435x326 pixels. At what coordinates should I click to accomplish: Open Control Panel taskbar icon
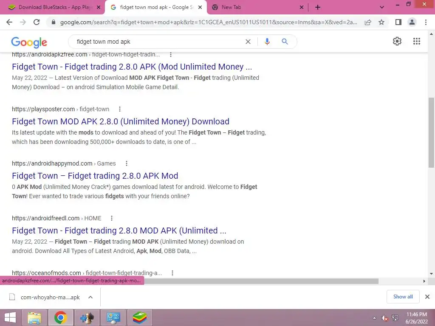tap(113, 318)
